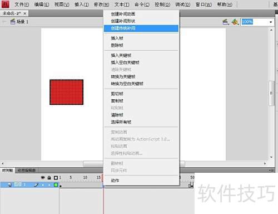Click the 场景 1 scene clapper icon
This screenshot has width=278, height=214.
[x=13, y=22]
